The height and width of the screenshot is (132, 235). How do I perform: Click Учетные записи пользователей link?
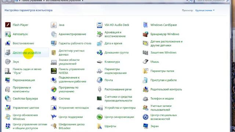coord(161,108)
